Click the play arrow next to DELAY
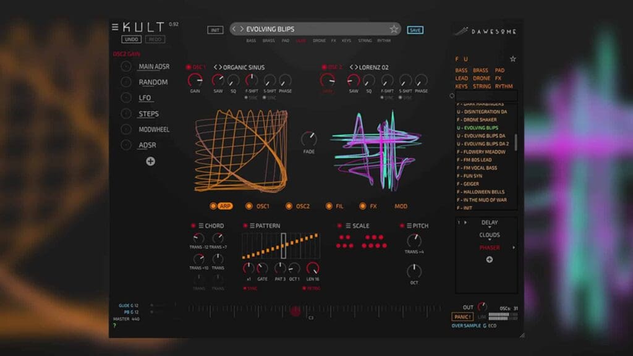The width and height of the screenshot is (633, 356). click(465, 222)
